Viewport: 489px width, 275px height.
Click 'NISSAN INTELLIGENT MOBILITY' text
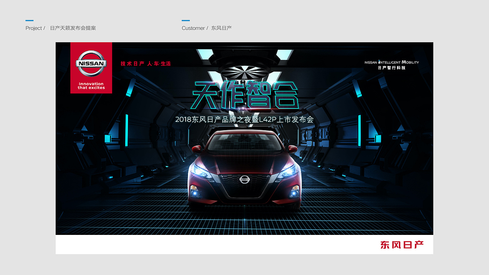click(x=392, y=62)
